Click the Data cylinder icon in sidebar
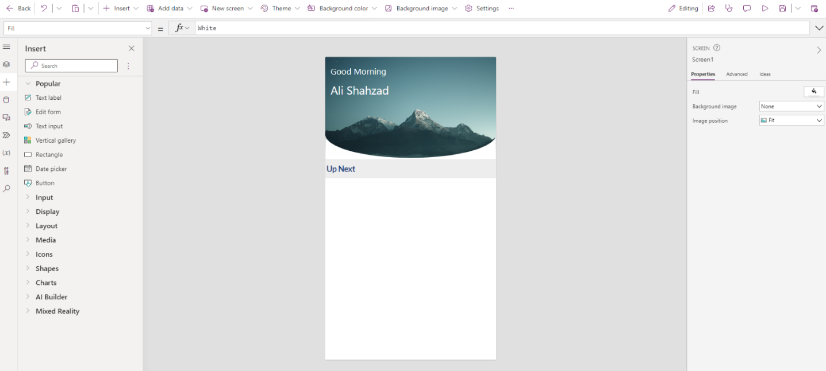This screenshot has height=371, width=826. pos(6,100)
